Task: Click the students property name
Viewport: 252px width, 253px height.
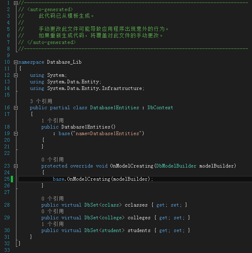Action: [x=139, y=230]
